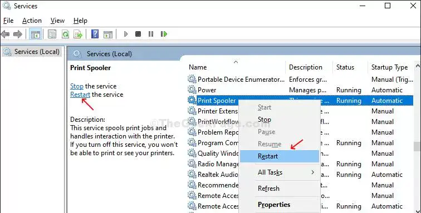The width and height of the screenshot is (421, 213).
Task: Select the Power service name
Action: pos(207,90)
